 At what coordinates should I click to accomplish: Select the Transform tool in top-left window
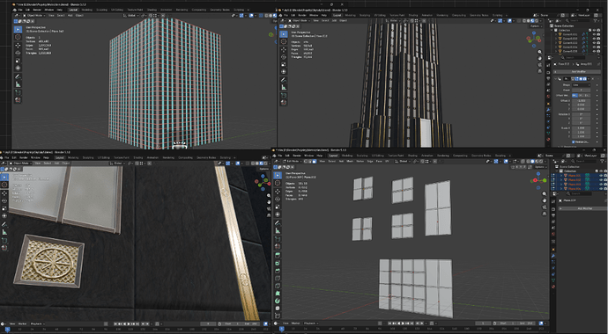pos(18,68)
